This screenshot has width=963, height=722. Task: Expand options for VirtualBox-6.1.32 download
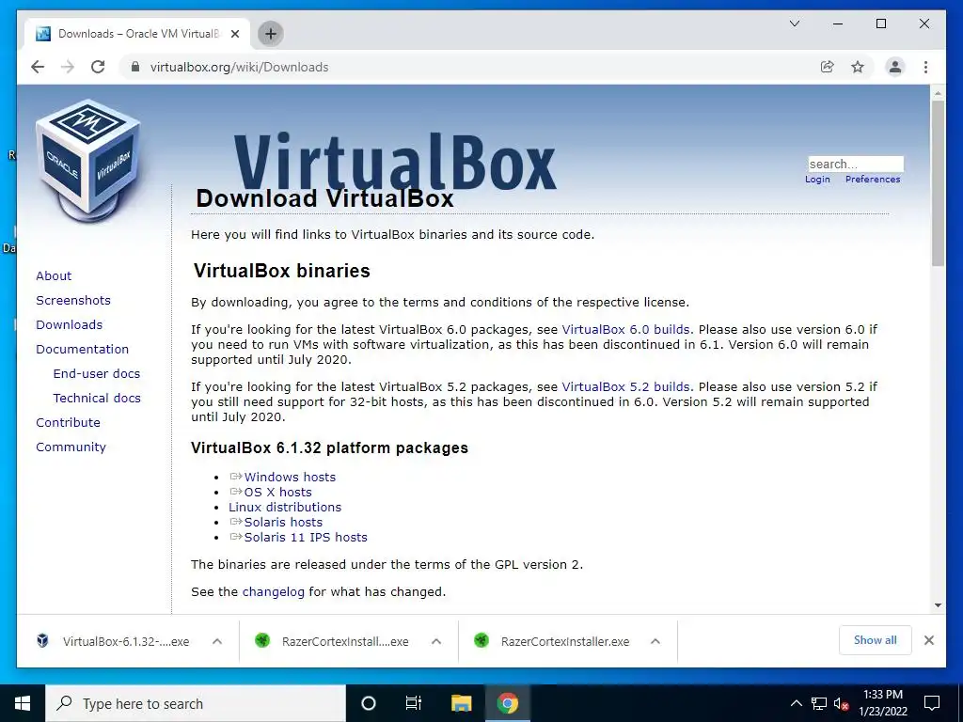pos(217,641)
